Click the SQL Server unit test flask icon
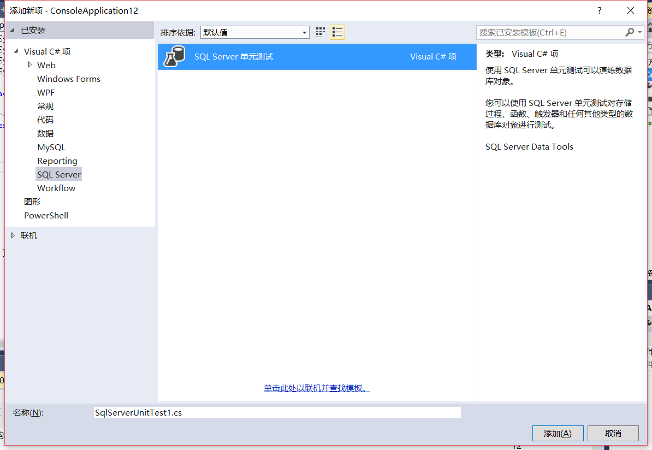 point(174,57)
